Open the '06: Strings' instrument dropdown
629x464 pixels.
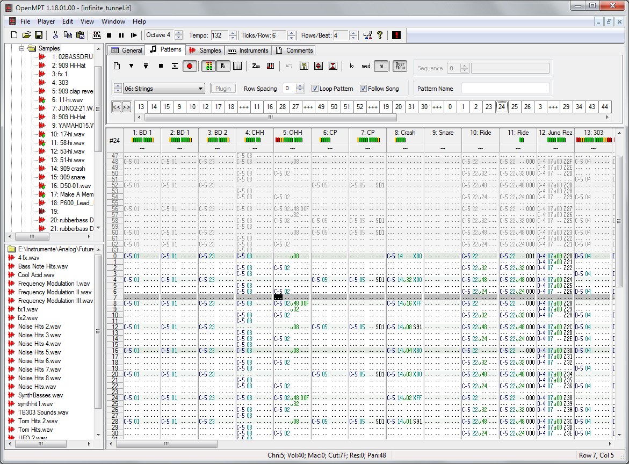tap(200, 89)
